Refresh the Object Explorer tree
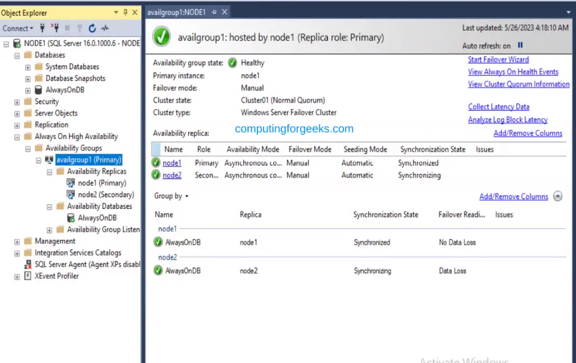 click(x=92, y=28)
